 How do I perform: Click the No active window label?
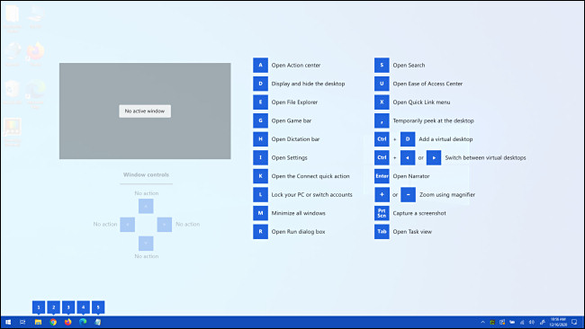(x=145, y=111)
